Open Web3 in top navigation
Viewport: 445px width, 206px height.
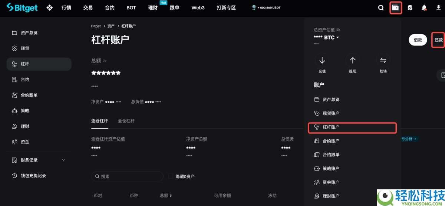tap(198, 8)
